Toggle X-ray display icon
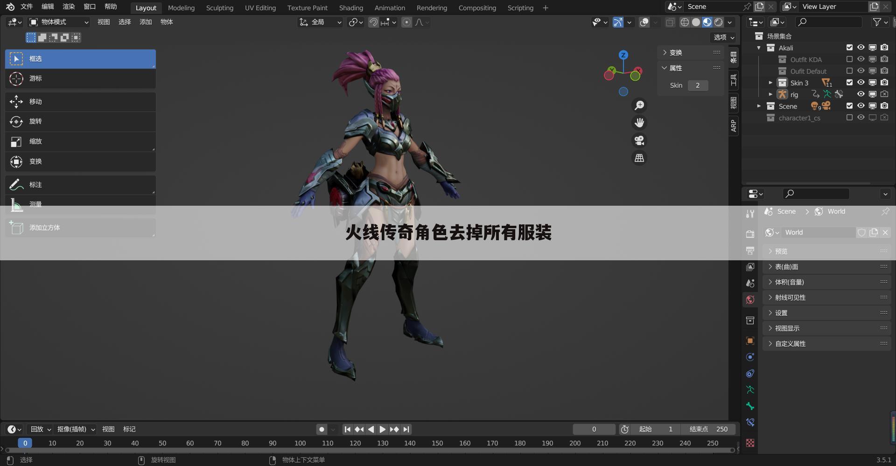Viewport: 896px width, 466px height. coord(670,22)
